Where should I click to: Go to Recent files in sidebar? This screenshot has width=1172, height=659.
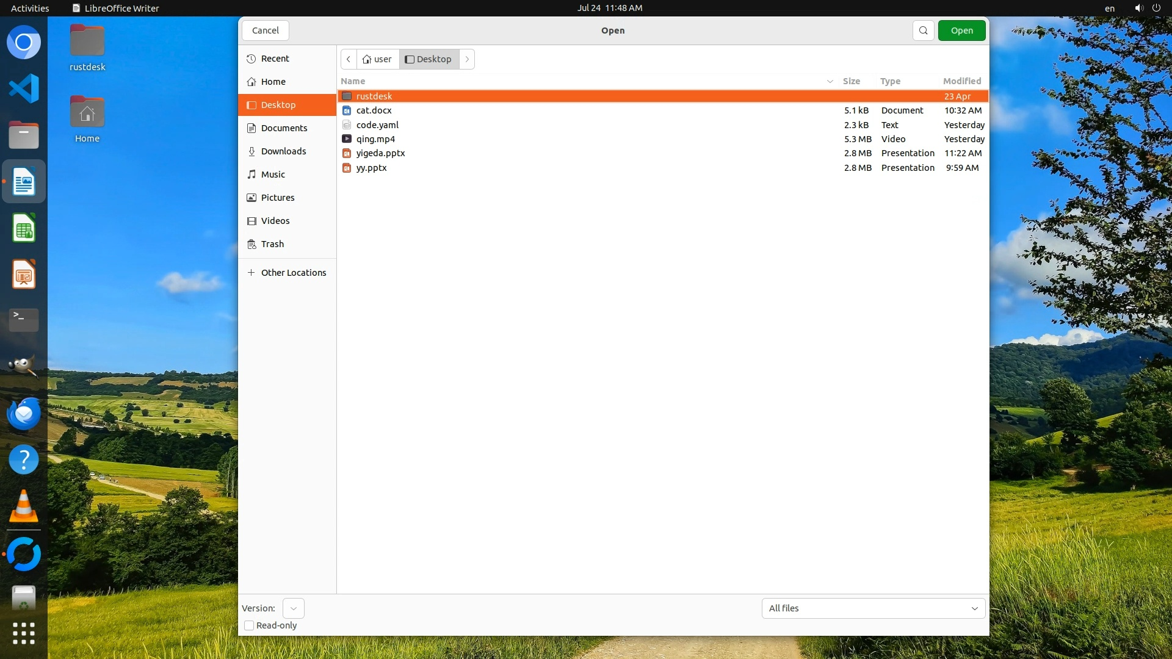(275, 59)
